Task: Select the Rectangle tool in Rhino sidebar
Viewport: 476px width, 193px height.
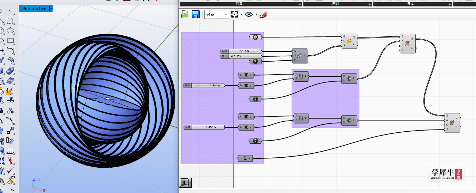Action: tap(10, 41)
